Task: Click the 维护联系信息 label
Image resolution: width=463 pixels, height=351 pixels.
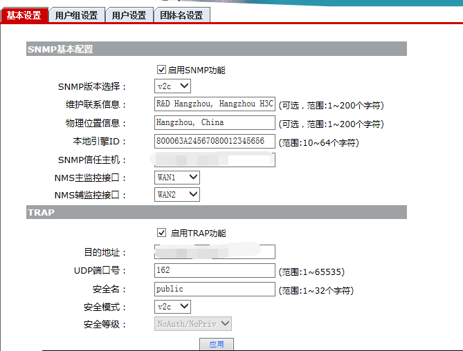Action: point(96,104)
